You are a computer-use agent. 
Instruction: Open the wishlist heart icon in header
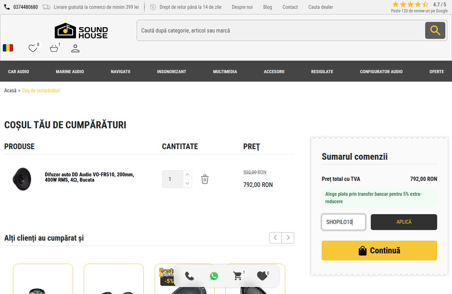pyautogui.click(x=33, y=48)
